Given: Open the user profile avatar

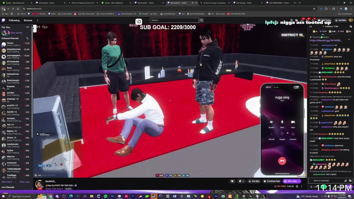Looking at the screenshot, I should click(x=351, y=20).
